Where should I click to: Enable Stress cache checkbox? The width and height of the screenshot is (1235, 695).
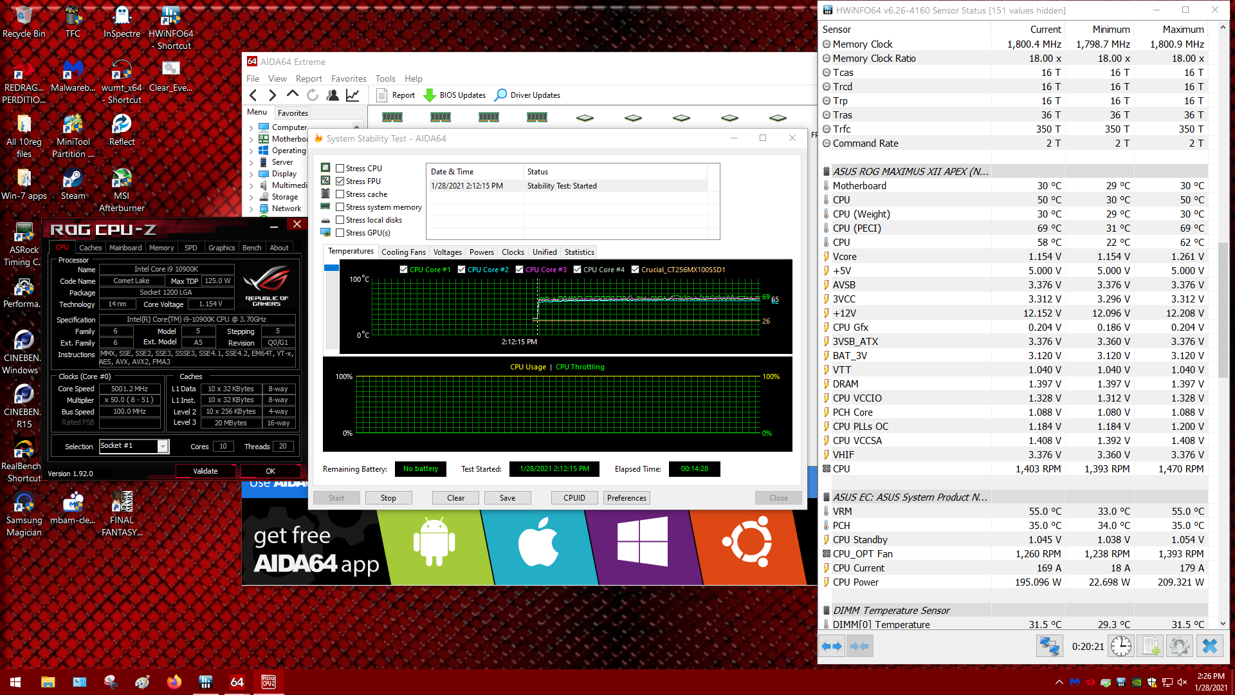(340, 194)
